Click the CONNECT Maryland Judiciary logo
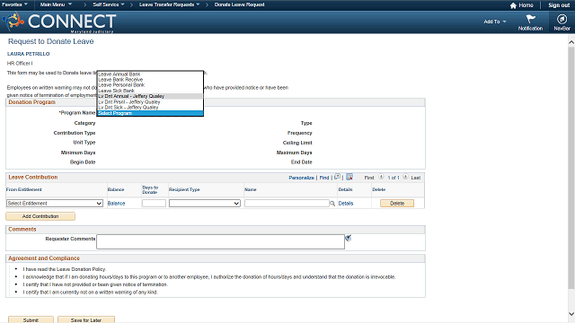Screen dimensions: 575x323 (60, 22)
